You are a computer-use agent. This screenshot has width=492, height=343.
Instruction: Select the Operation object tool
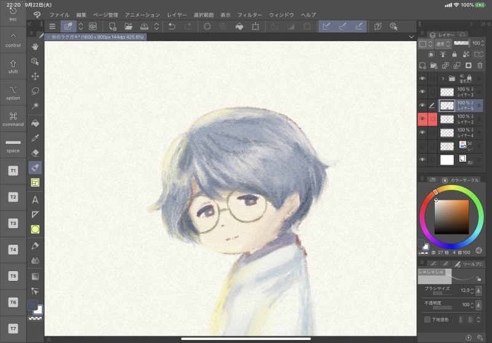(35, 61)
